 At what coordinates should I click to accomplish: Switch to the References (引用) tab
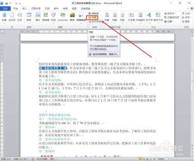click(x=47, y=9)
